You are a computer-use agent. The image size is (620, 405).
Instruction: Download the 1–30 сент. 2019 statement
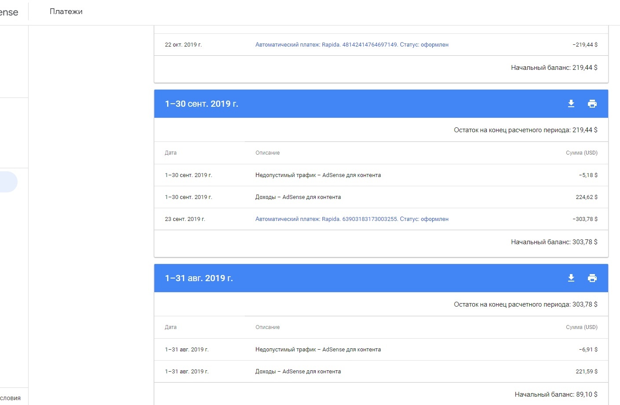[571, 104]
